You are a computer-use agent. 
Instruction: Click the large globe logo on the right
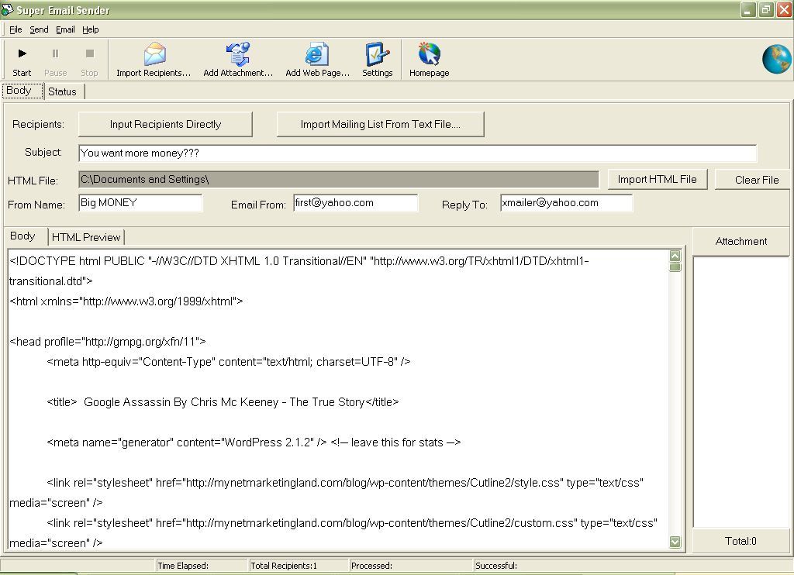point(776,58)
